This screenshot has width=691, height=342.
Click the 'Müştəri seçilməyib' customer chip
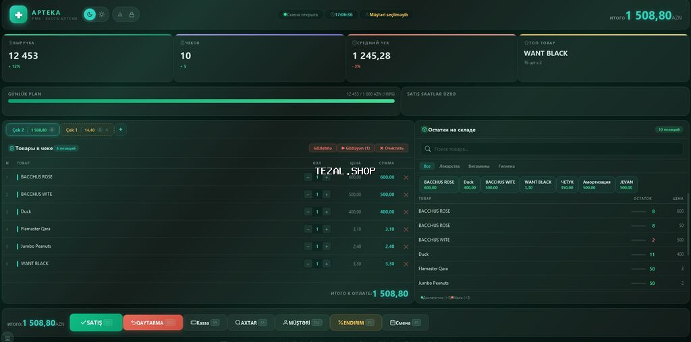coord(387,15)
